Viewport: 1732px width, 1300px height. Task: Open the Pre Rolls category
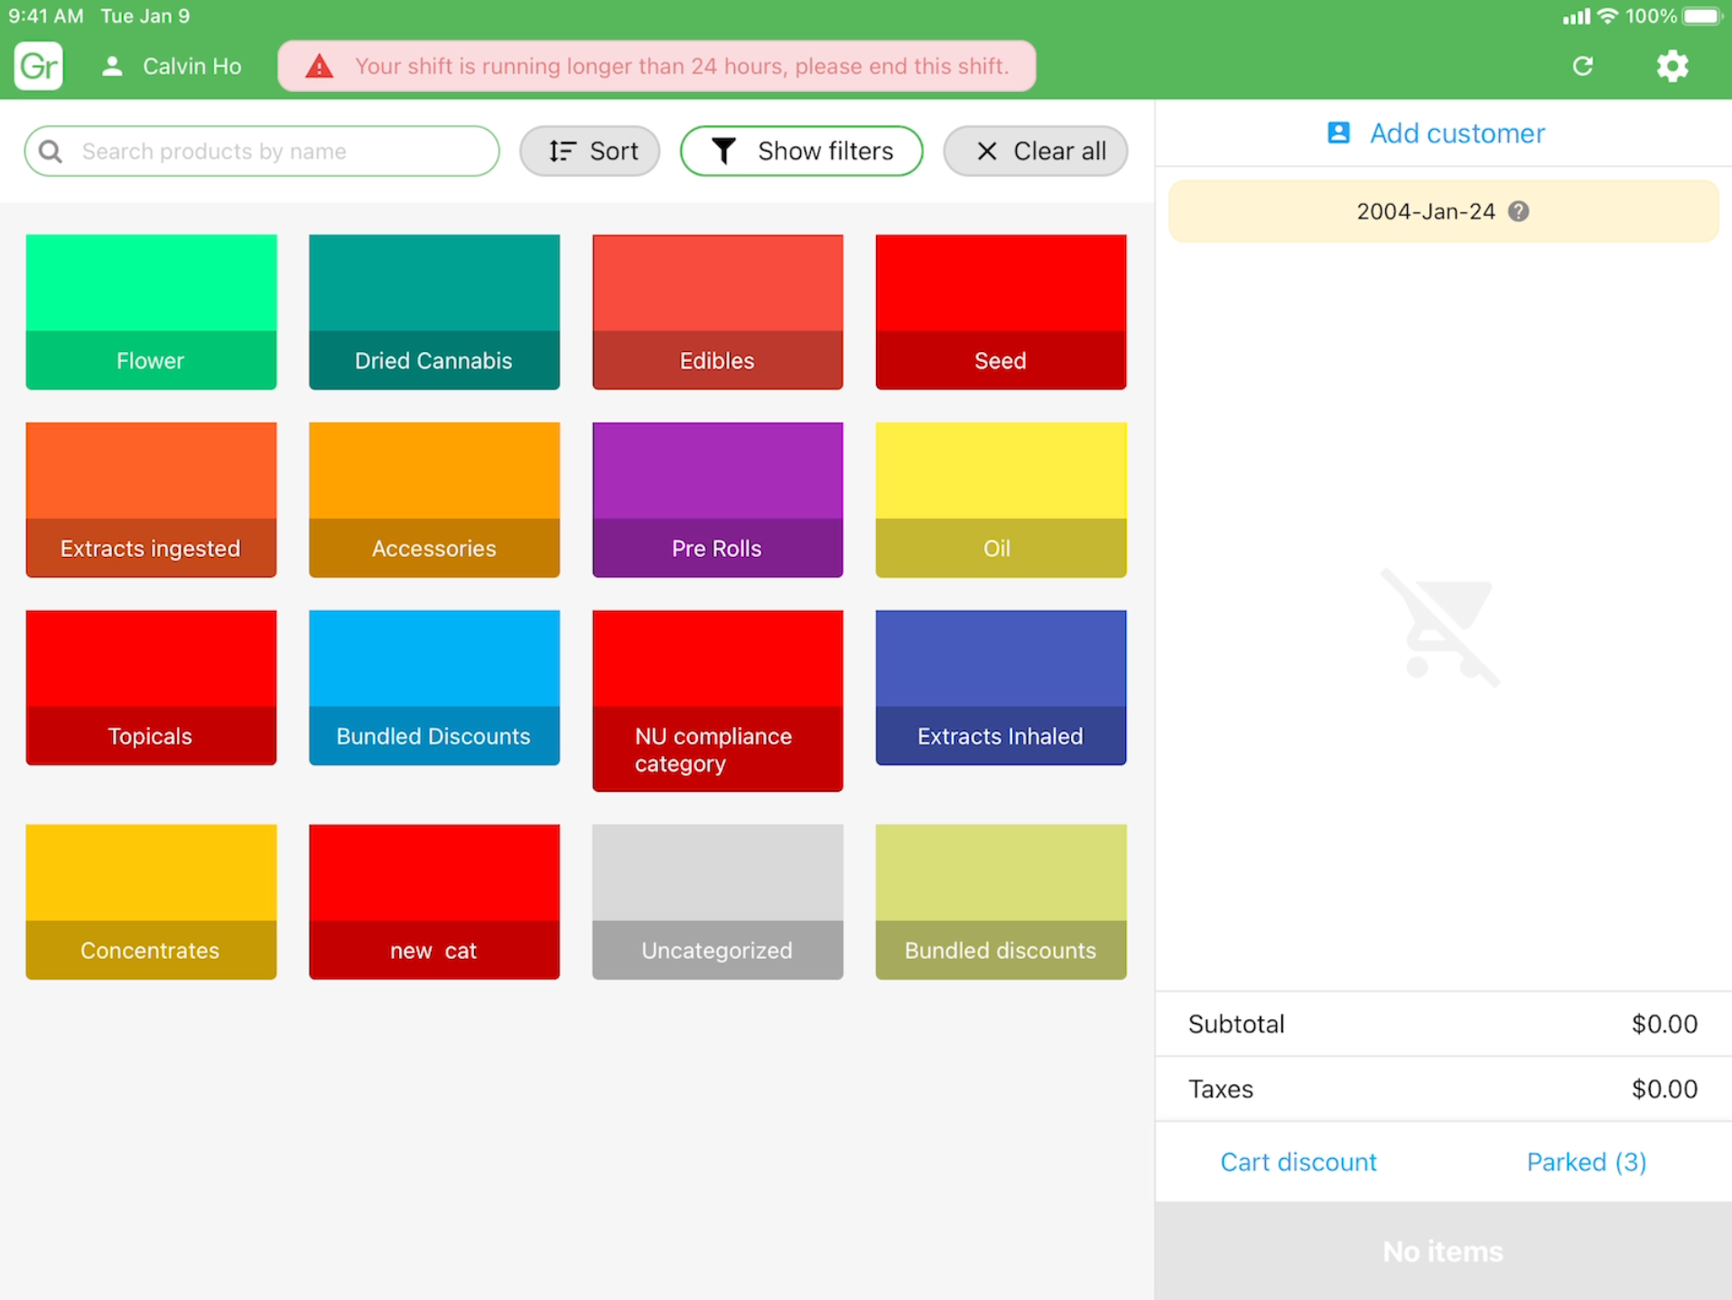(717, 500)
